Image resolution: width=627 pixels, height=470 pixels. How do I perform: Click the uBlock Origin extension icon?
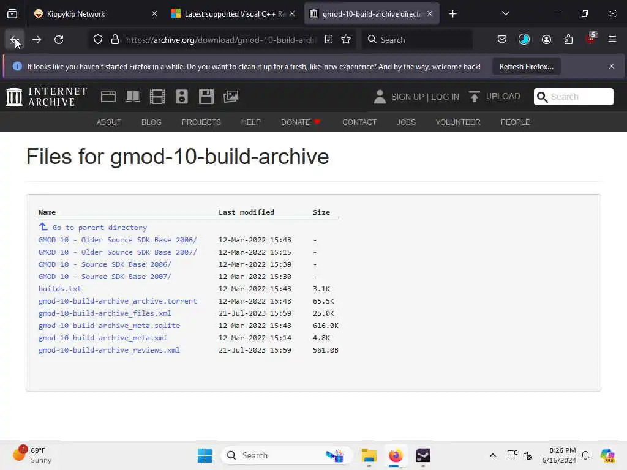pos(591,39)
